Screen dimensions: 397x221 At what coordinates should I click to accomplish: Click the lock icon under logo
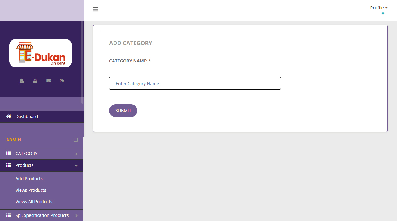[x=35, y=81]
